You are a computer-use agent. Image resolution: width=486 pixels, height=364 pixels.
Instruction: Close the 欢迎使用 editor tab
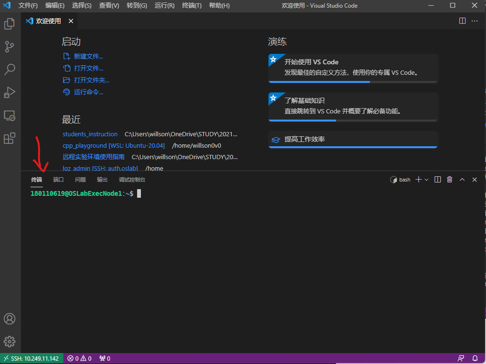tap(71, 21)
